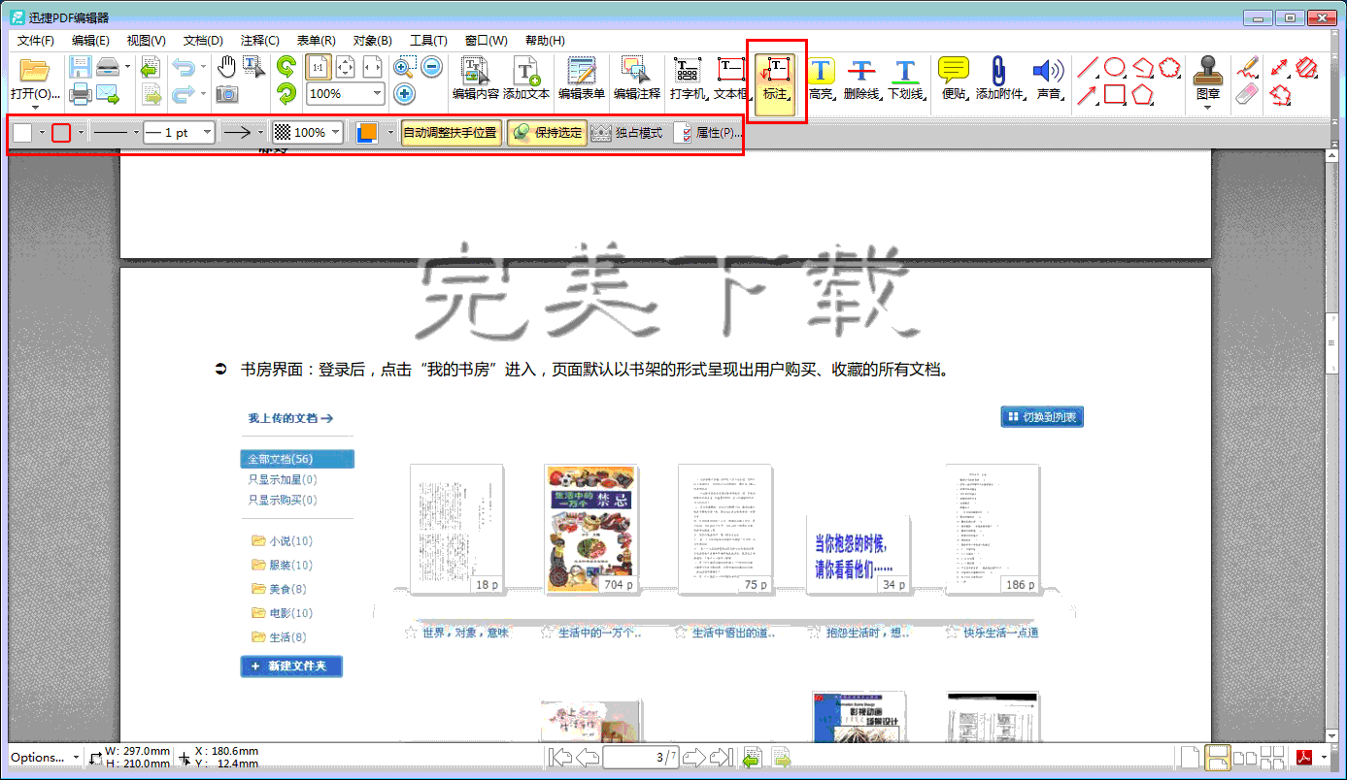This screenshot has height=780, width=1347.
Task: Click the 编辑表单 edit form button
Action: tap(582, 80)
